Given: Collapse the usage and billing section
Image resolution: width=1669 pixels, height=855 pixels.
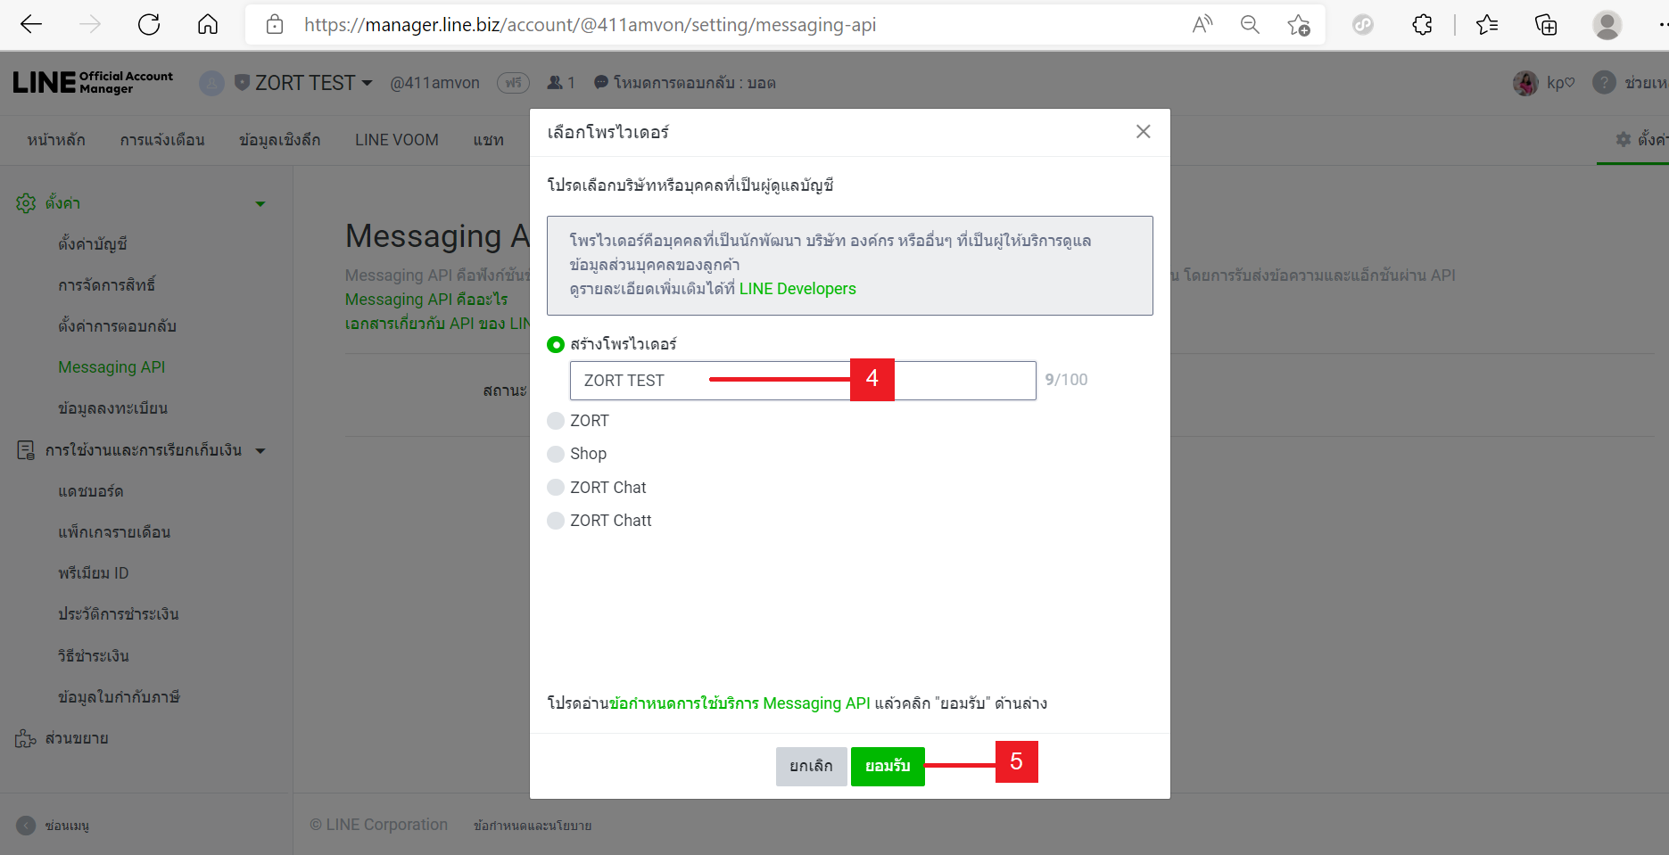Looking at the screenshot, I should pyautogui.click(x=260, y=451).
